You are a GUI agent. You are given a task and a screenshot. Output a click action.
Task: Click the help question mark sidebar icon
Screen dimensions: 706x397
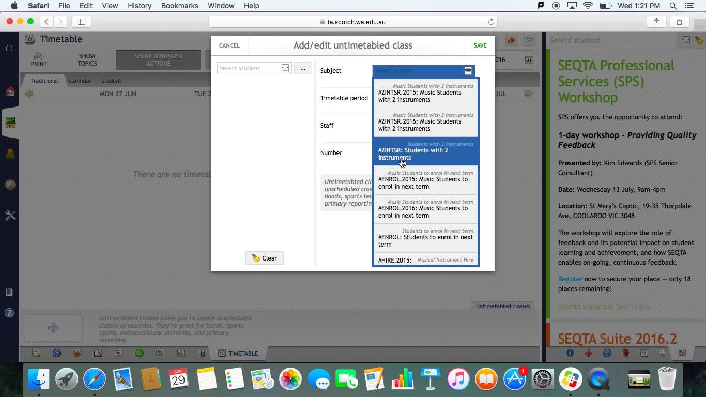tap(9, 313)
